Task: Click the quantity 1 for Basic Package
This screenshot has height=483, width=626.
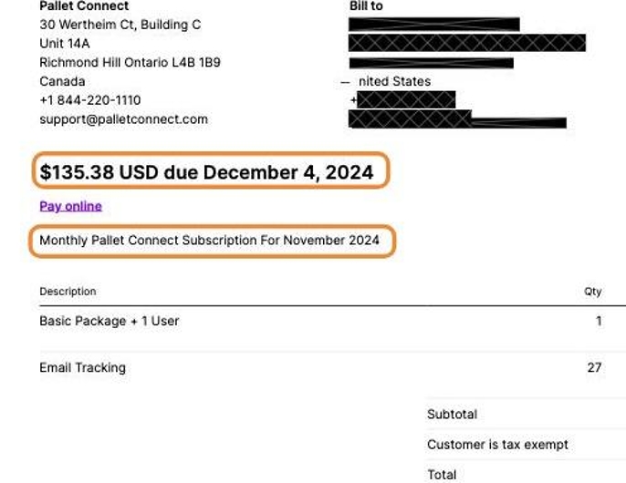Action: [x=599, y=321]
